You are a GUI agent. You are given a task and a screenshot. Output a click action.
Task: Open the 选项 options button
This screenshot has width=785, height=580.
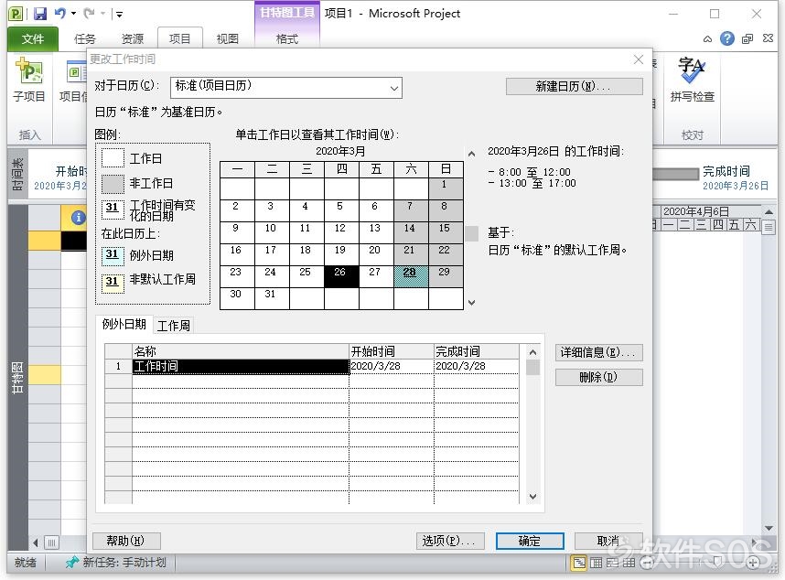click(x=449, y=541)
